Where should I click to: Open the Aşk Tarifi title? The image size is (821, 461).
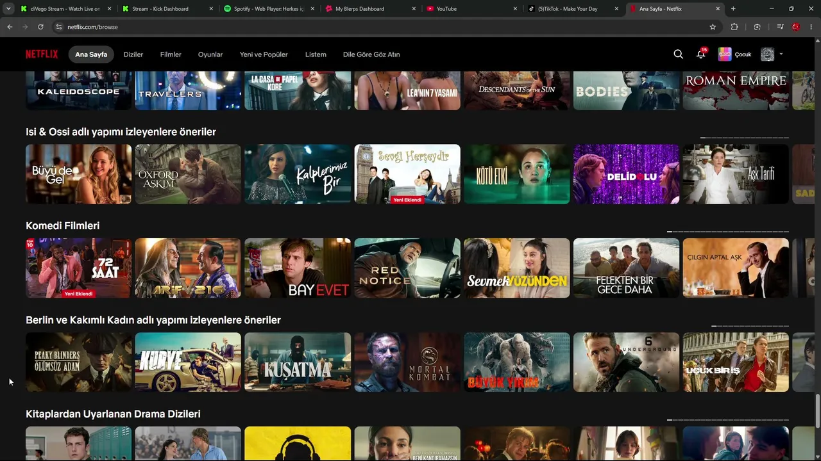tap(736, 174)
